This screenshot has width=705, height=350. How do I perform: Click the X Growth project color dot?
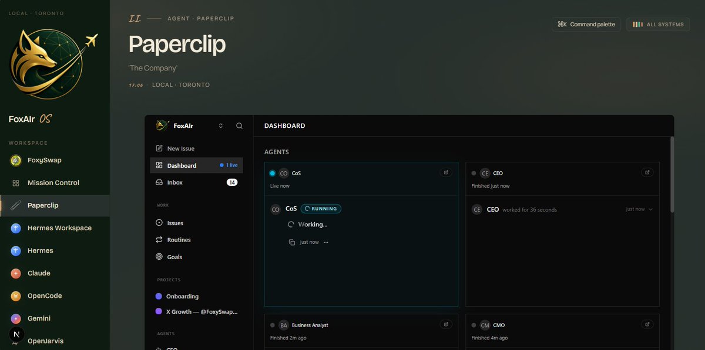pyautogui.click(x=159, y=311)
